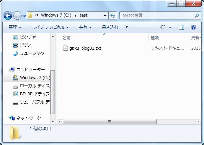
Task: Click the folder icon in address bar
Action: point(30,15)
